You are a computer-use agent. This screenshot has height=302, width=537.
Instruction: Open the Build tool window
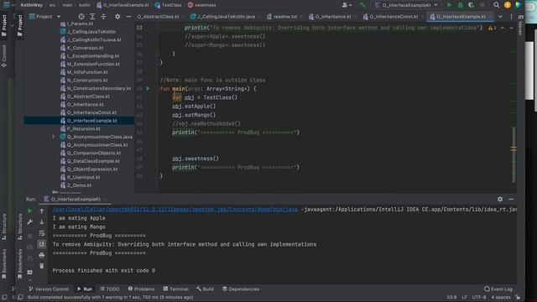pos(205,289)
